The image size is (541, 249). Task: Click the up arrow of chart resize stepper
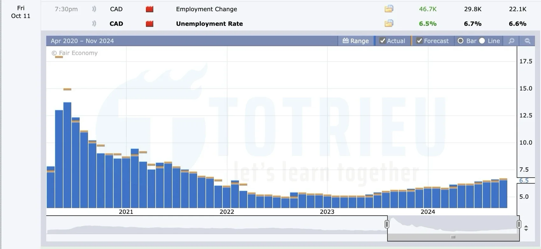(526, 226)
